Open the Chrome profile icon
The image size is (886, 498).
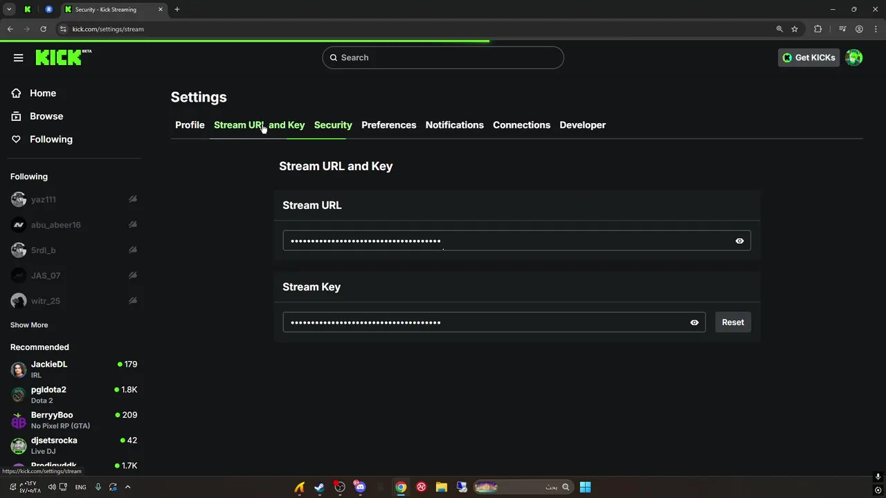(859, 29)
